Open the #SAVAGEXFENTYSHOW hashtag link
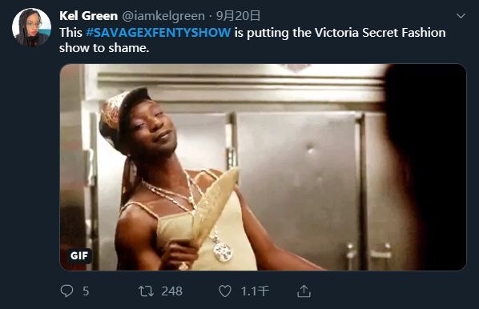The image size is (479, 309). (x=159, y=32)
